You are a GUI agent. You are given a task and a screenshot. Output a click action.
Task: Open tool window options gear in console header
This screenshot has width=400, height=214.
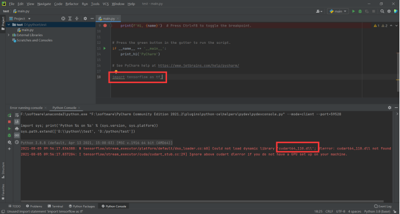point(390,108)
